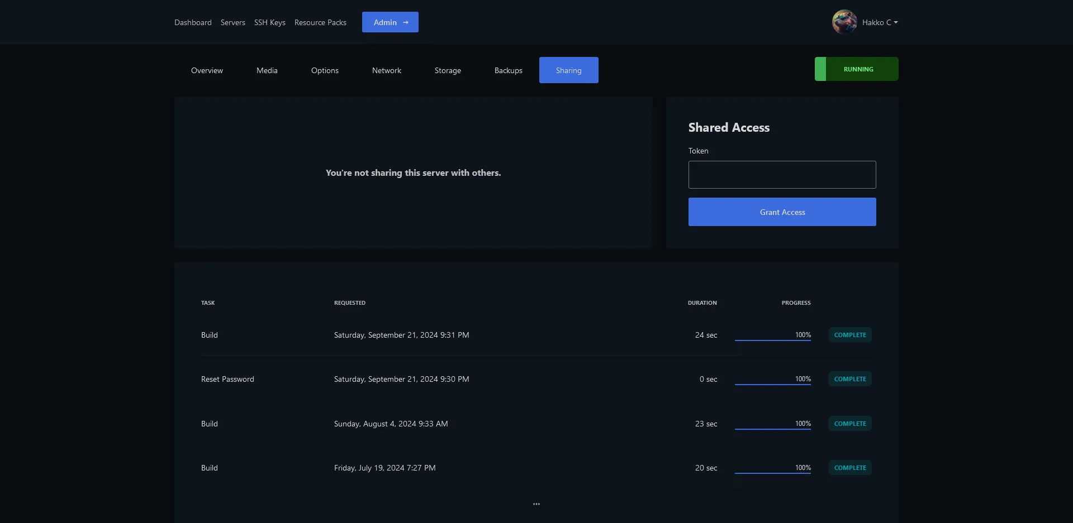The height and width of the screenshot is (523, 1073).
Task: Switch to the Network tab
Action: (x=386, y=70)
